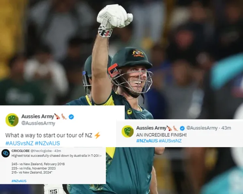The height and width of the screenshot is (194, 243).
Task: Click the 43m timestamp on right tweet
Action: coord(226,128)
